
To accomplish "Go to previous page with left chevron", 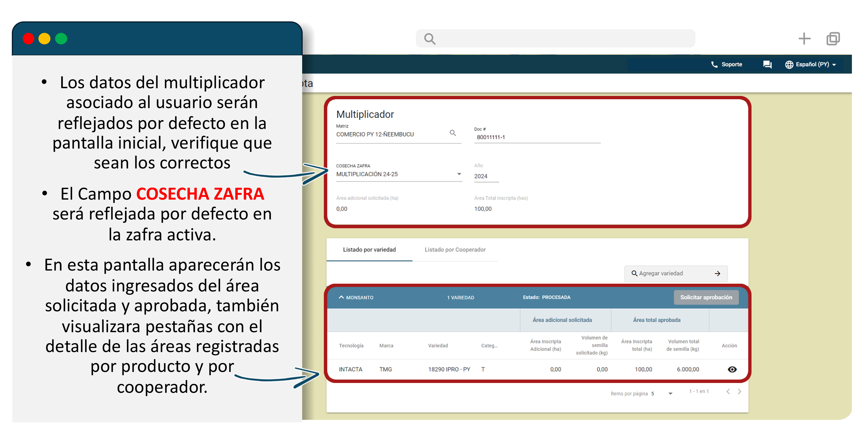I will (x=728, y=391).
